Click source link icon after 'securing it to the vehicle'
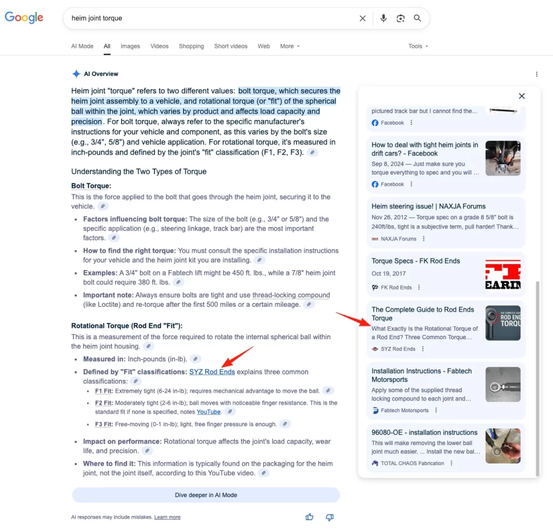 (x=103, y=206)
